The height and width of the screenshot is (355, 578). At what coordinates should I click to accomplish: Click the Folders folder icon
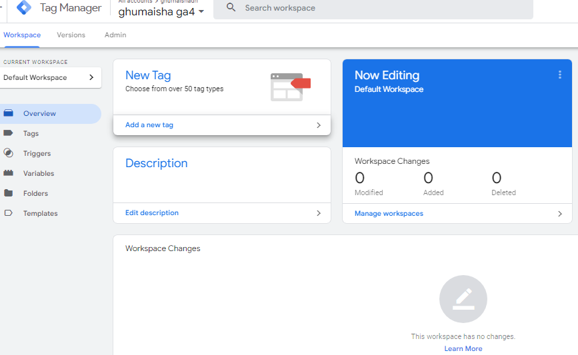click(x=8, y=193)
